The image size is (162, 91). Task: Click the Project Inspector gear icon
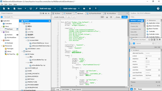(x=43, y=13)
